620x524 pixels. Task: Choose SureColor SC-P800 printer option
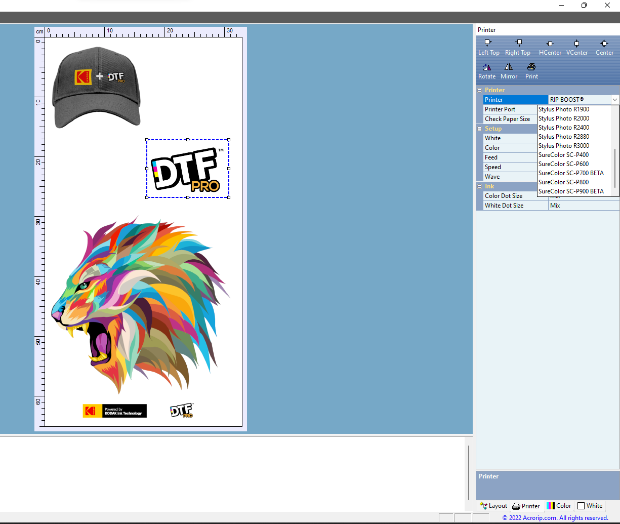point(563,182)
